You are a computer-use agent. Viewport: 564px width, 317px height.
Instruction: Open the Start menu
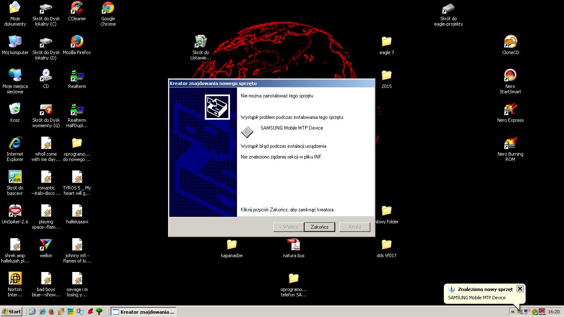pos(12,312)
